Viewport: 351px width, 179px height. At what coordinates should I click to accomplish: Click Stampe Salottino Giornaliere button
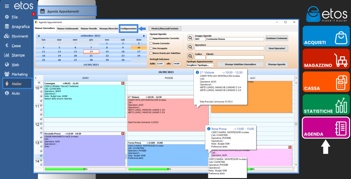(241, 64)
